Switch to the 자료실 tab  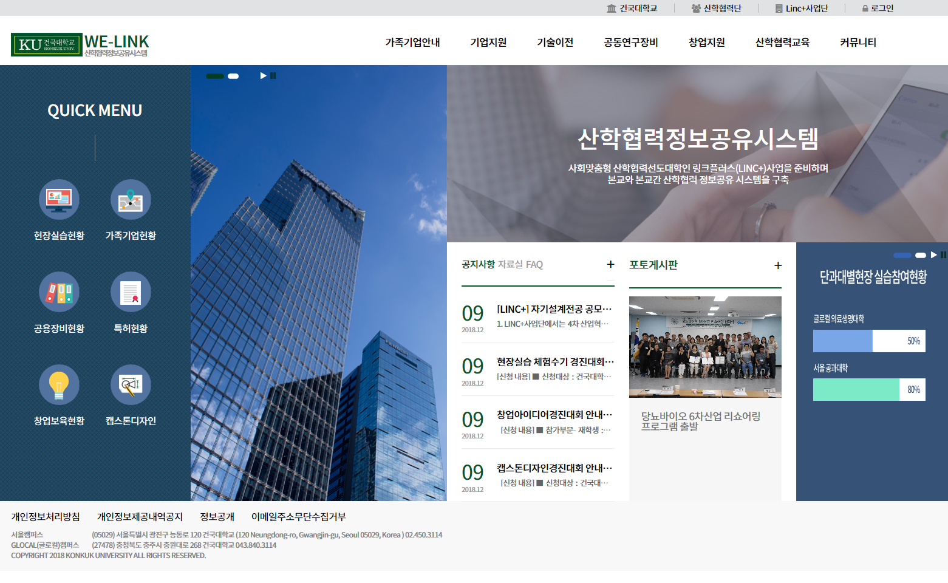click(x=510, y=265)
